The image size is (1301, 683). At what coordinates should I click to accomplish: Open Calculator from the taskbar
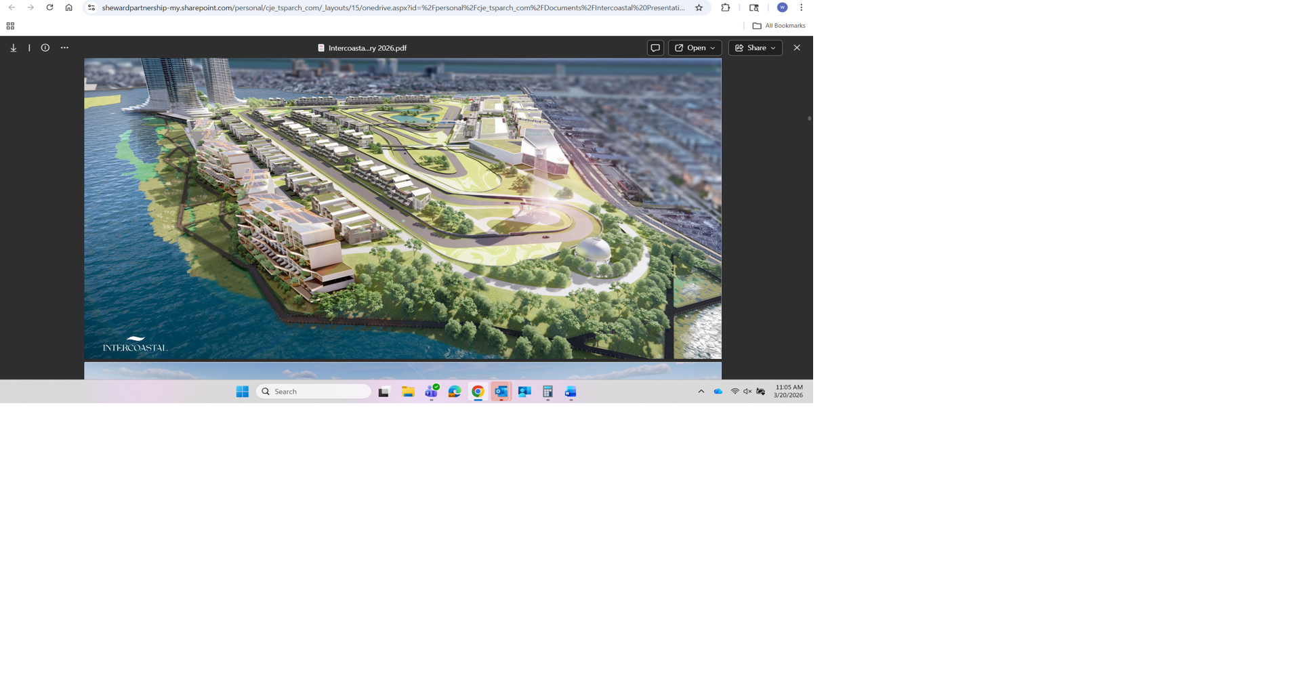tap(548, 392)
